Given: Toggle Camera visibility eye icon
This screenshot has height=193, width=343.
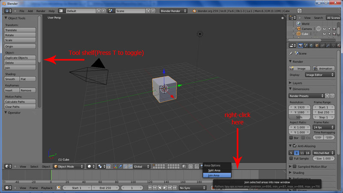Looking at the screenshot, I should click(324, 29).
